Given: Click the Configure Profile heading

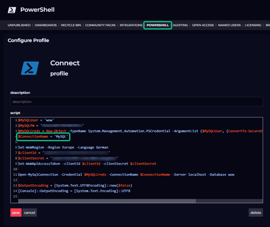Looking at the screenshot, I should pos(28,41).
